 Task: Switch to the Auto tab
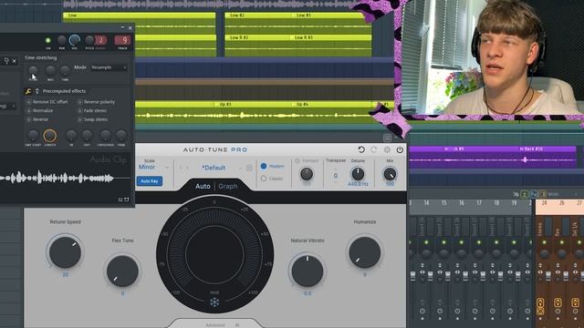tap(203, 186)
